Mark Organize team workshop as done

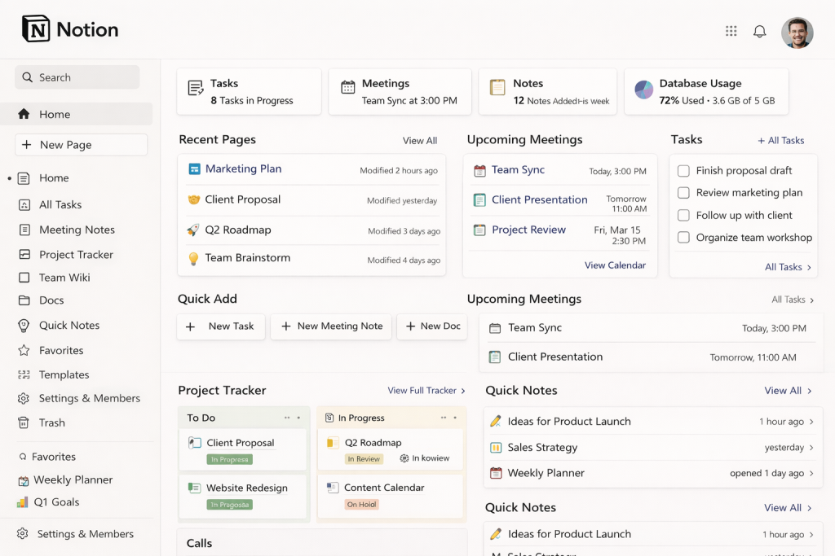(683, 238)
